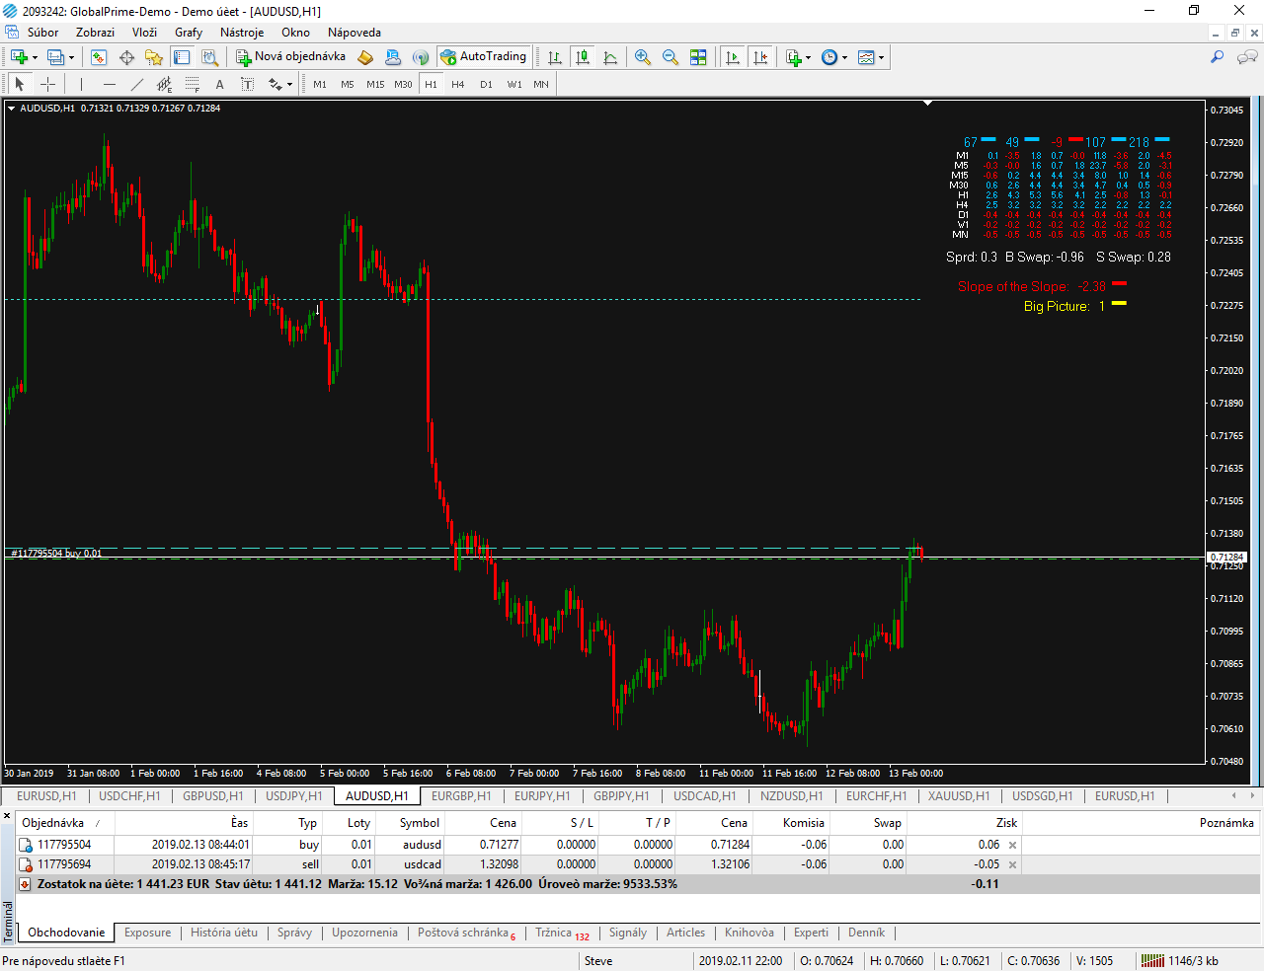This screenshot has width=1264, height=971.
Task: Open the Tržnica tab
Action: [x=562, y=933]
